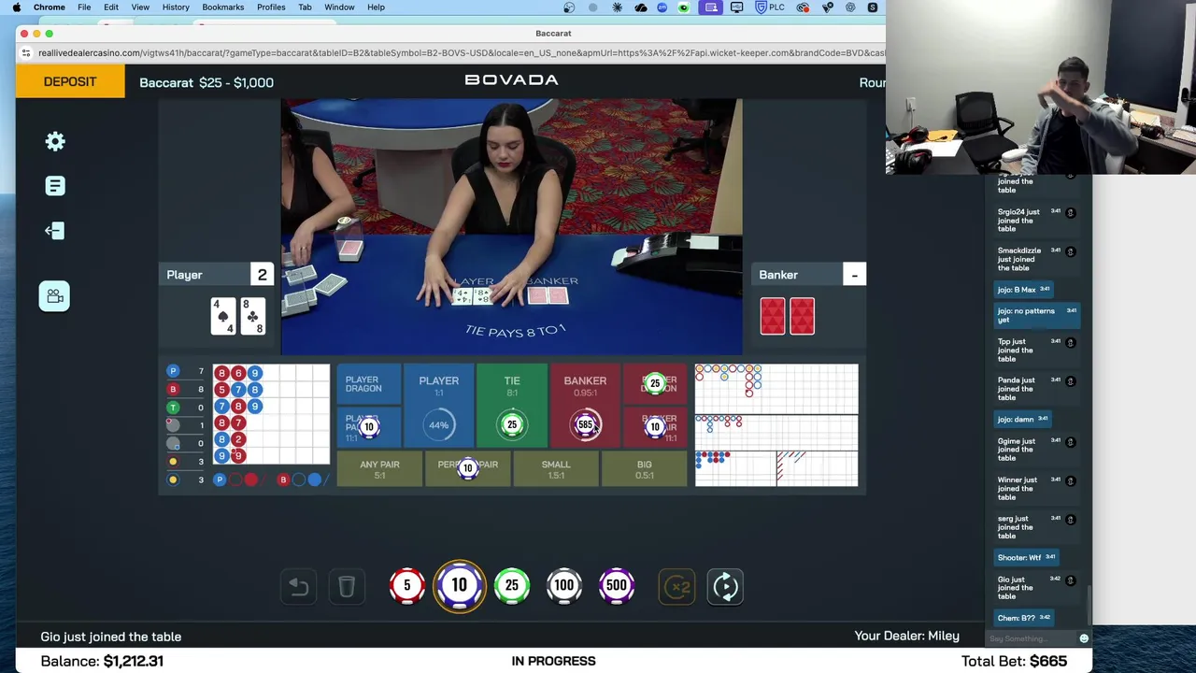Viewport: 1196px width, 673px height.
Task: Open the Tab menu
Action: [x=305, y=7]
